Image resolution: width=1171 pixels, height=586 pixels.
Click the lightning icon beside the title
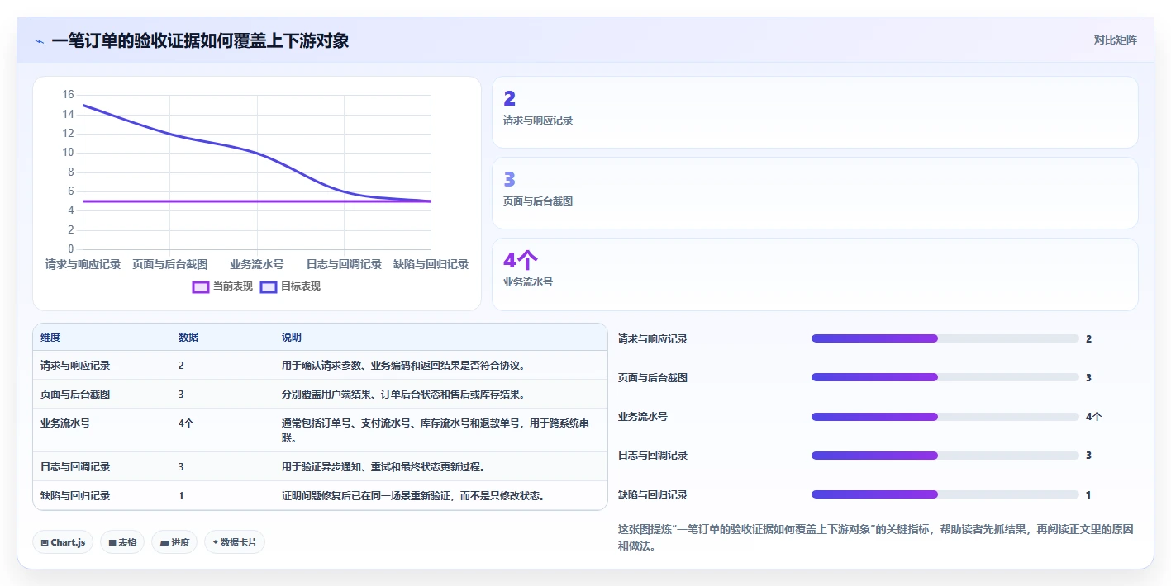[x=39, y=41]
